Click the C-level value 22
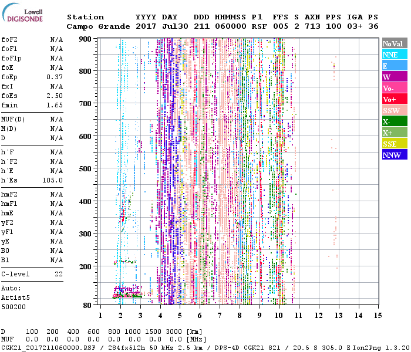 [x=59, y=274]
